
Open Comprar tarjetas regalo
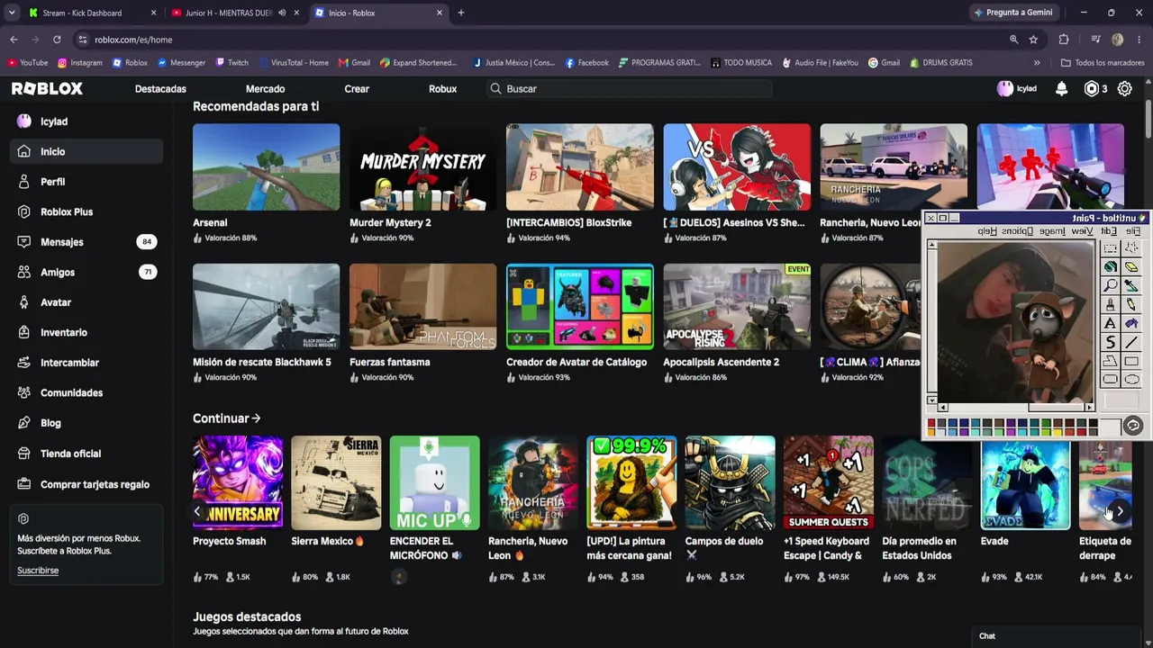[86, 484]
